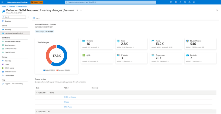221x114 pixels.
Task: Change the Date range: Last 30 days filter
Action: point(44,31)
